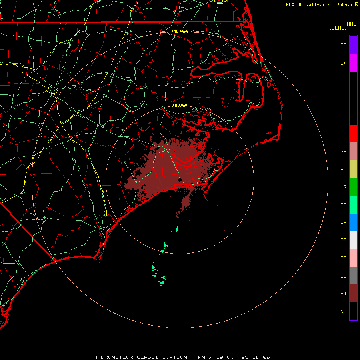This screenshot has width=360, height=360.
Task: Click the UK legend label
Action: (343, 63)
